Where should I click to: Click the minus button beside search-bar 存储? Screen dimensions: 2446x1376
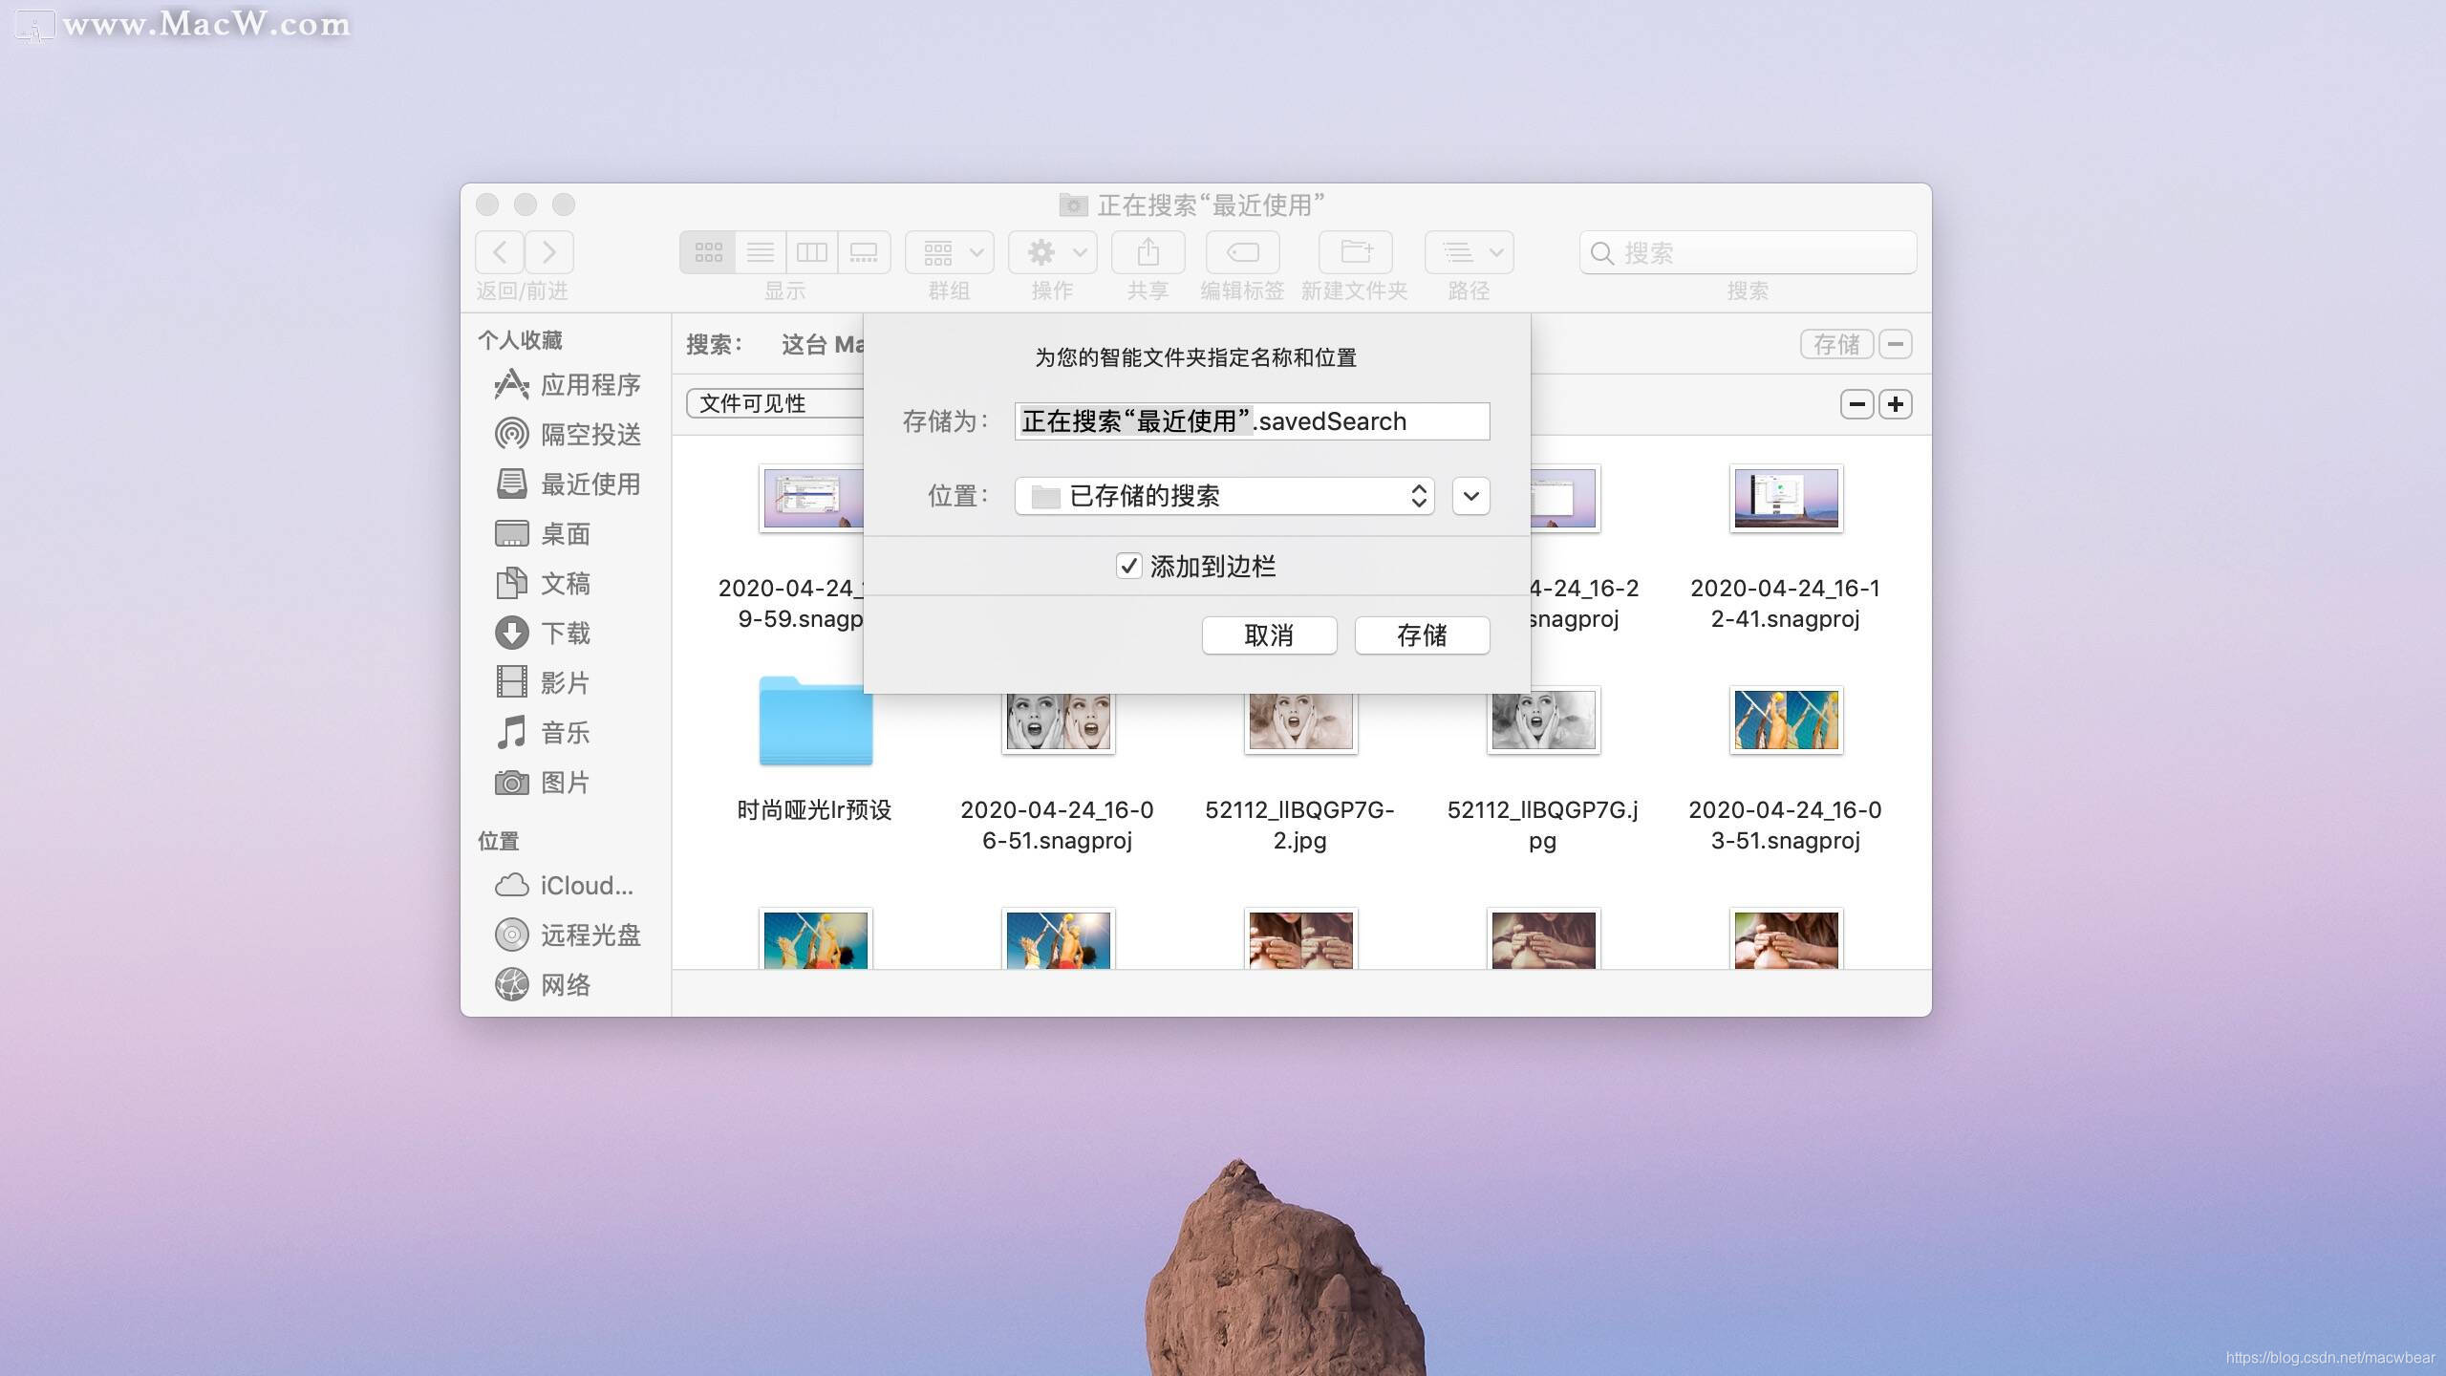coord(1896,344)
